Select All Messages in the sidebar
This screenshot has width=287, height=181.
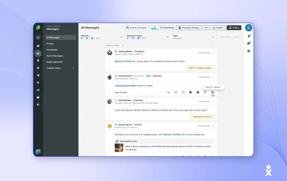[60, 38]
